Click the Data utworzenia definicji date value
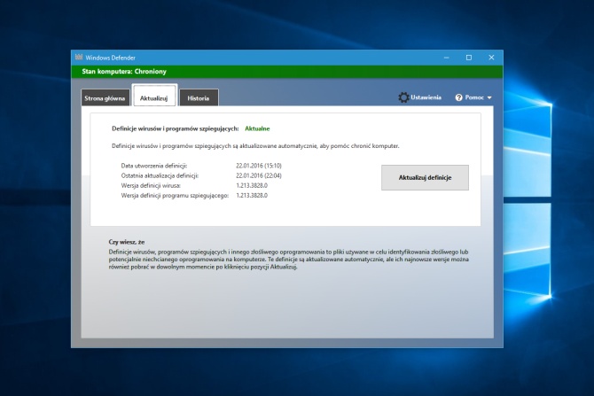This screenshot has width=594, height=396. point(260,166)
